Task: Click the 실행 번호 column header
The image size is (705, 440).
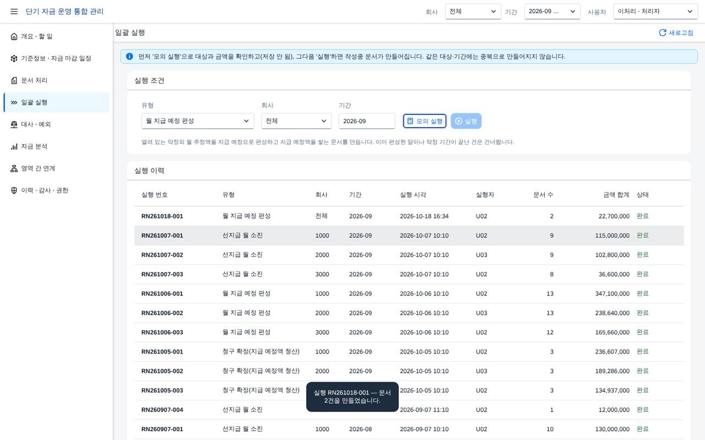Action: (x=155, y=195)
